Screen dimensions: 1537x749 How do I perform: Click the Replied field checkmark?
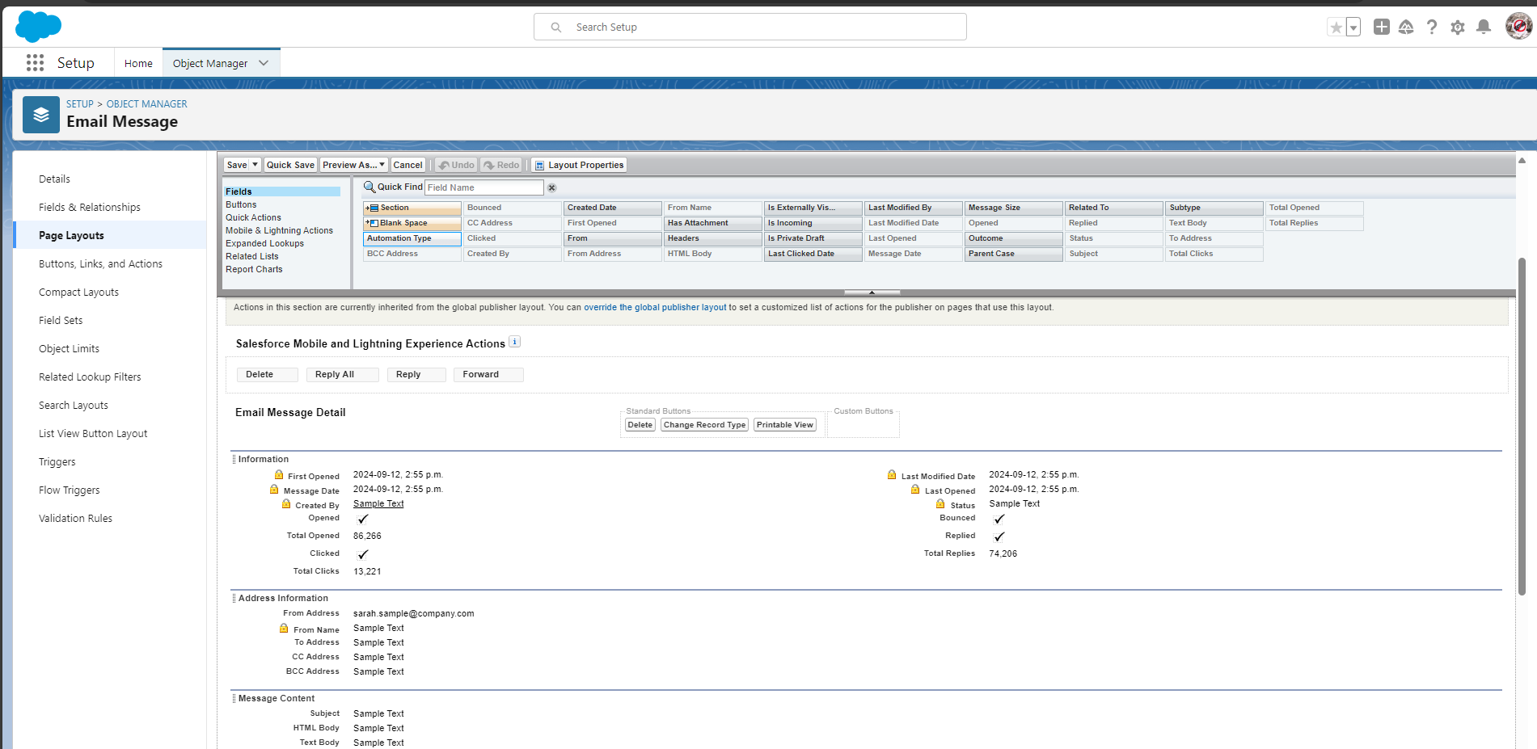[x=999, y=537]
